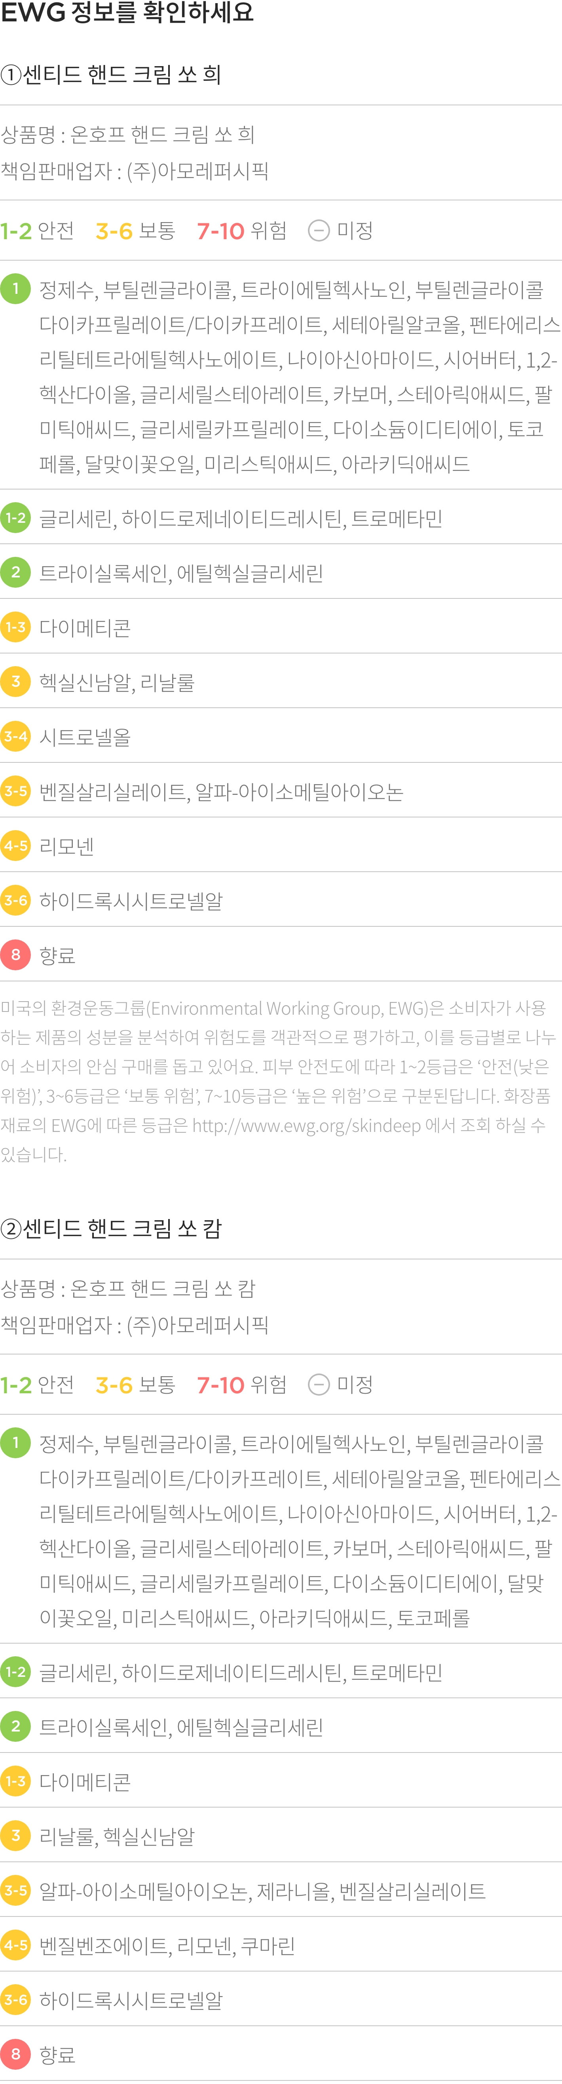Click the 미정 minus circle icon in first legend
The width and height of the screenshot is (562, 2084).
coord(319,231)
